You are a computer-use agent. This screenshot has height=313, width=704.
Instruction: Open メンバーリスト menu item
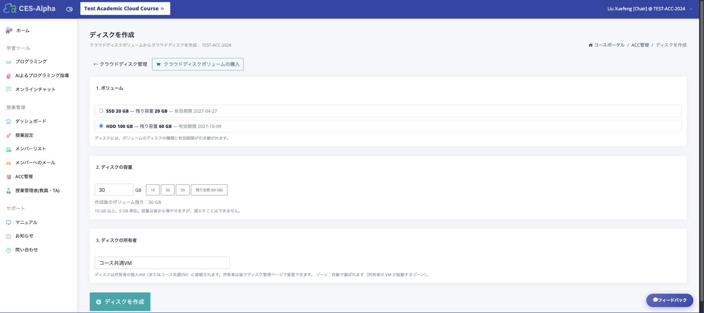click(x=31, y=149)
